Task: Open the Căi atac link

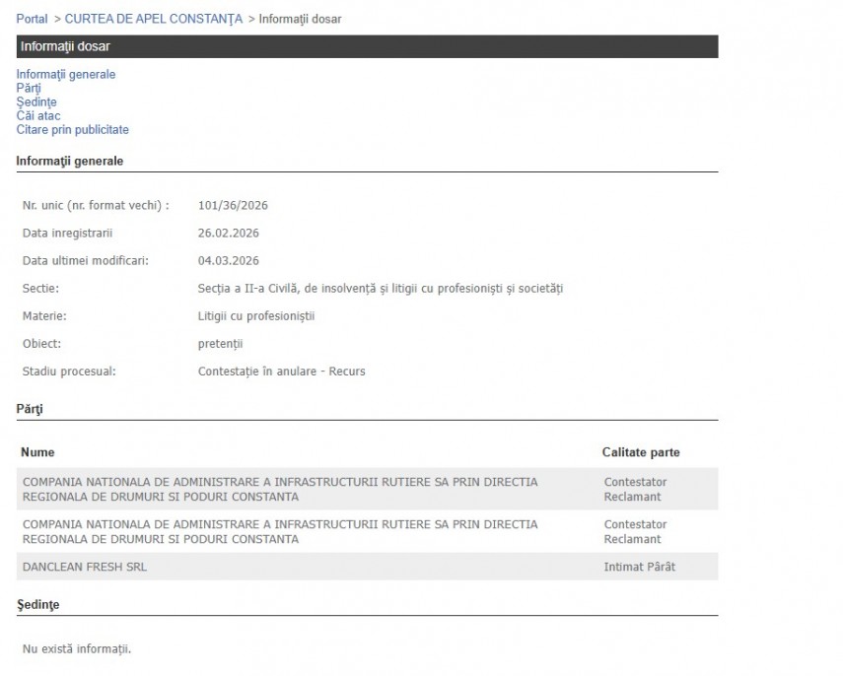Action: tap(38, 115)
